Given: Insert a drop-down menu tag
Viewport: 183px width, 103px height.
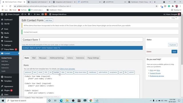Looking at the screenshot, I should [x=81, y=72].
